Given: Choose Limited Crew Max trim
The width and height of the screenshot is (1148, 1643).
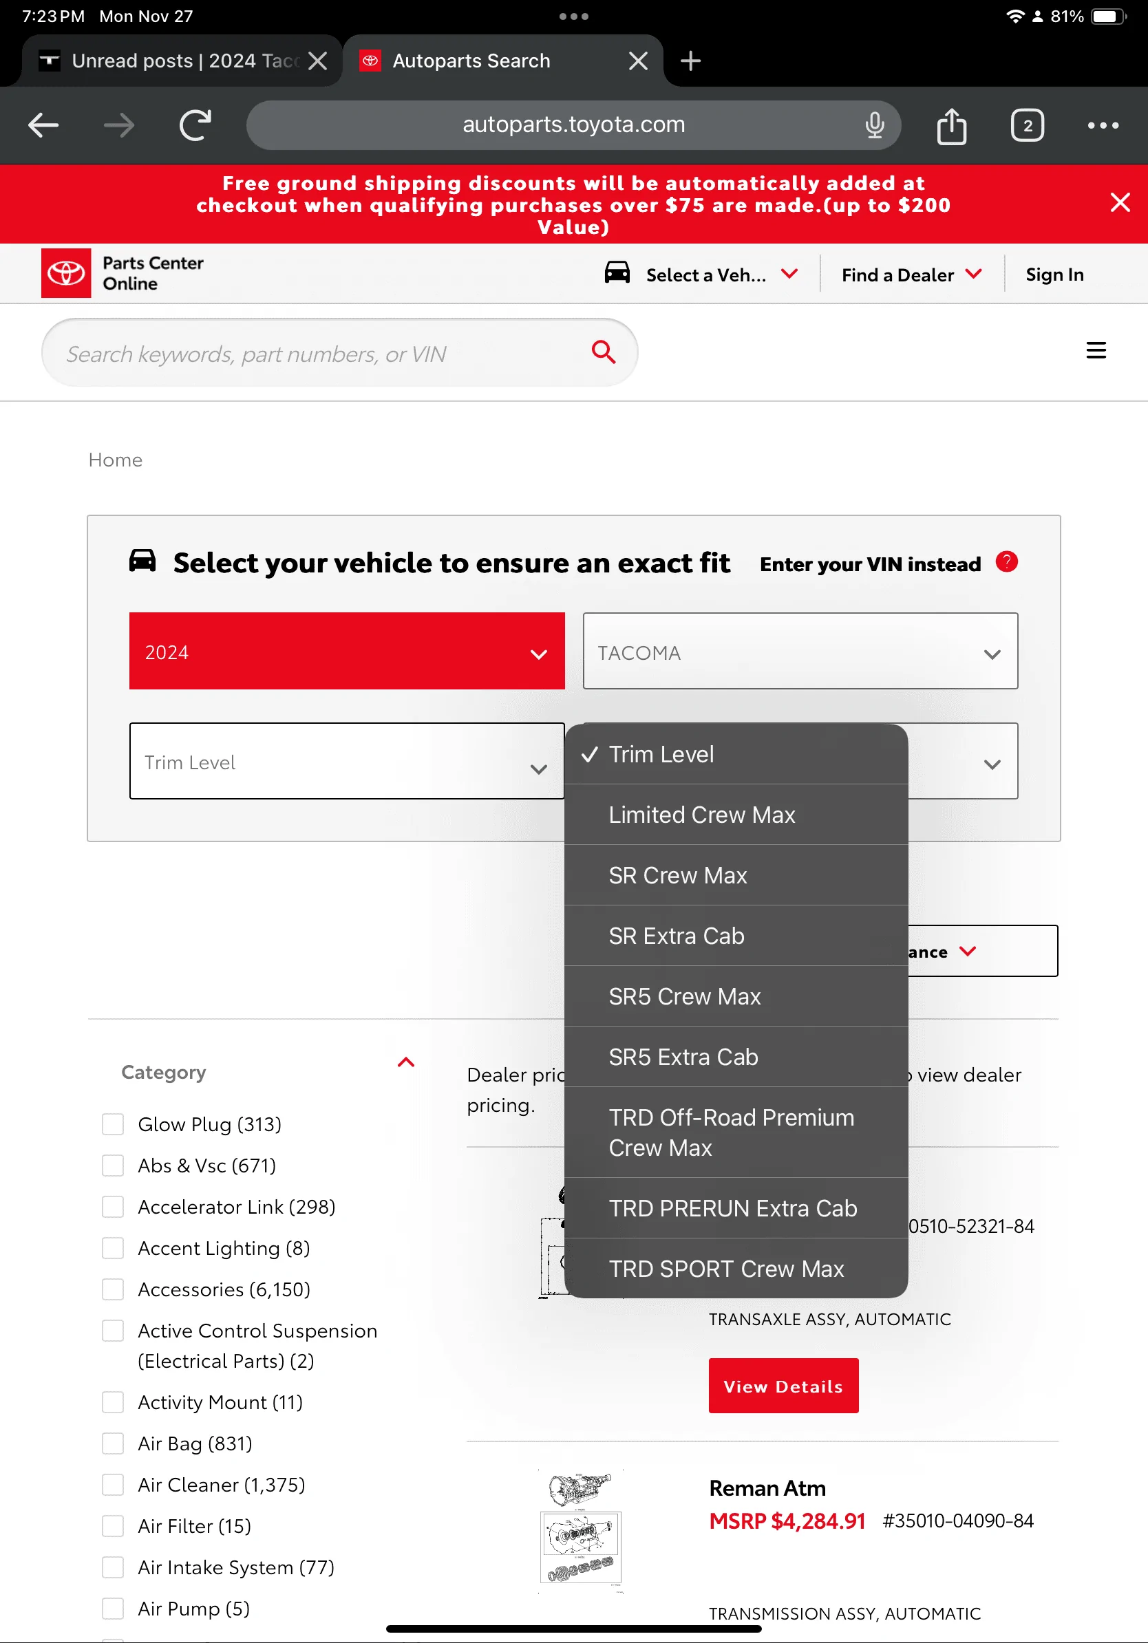Looking at the screenshot, I should [736, 815].
